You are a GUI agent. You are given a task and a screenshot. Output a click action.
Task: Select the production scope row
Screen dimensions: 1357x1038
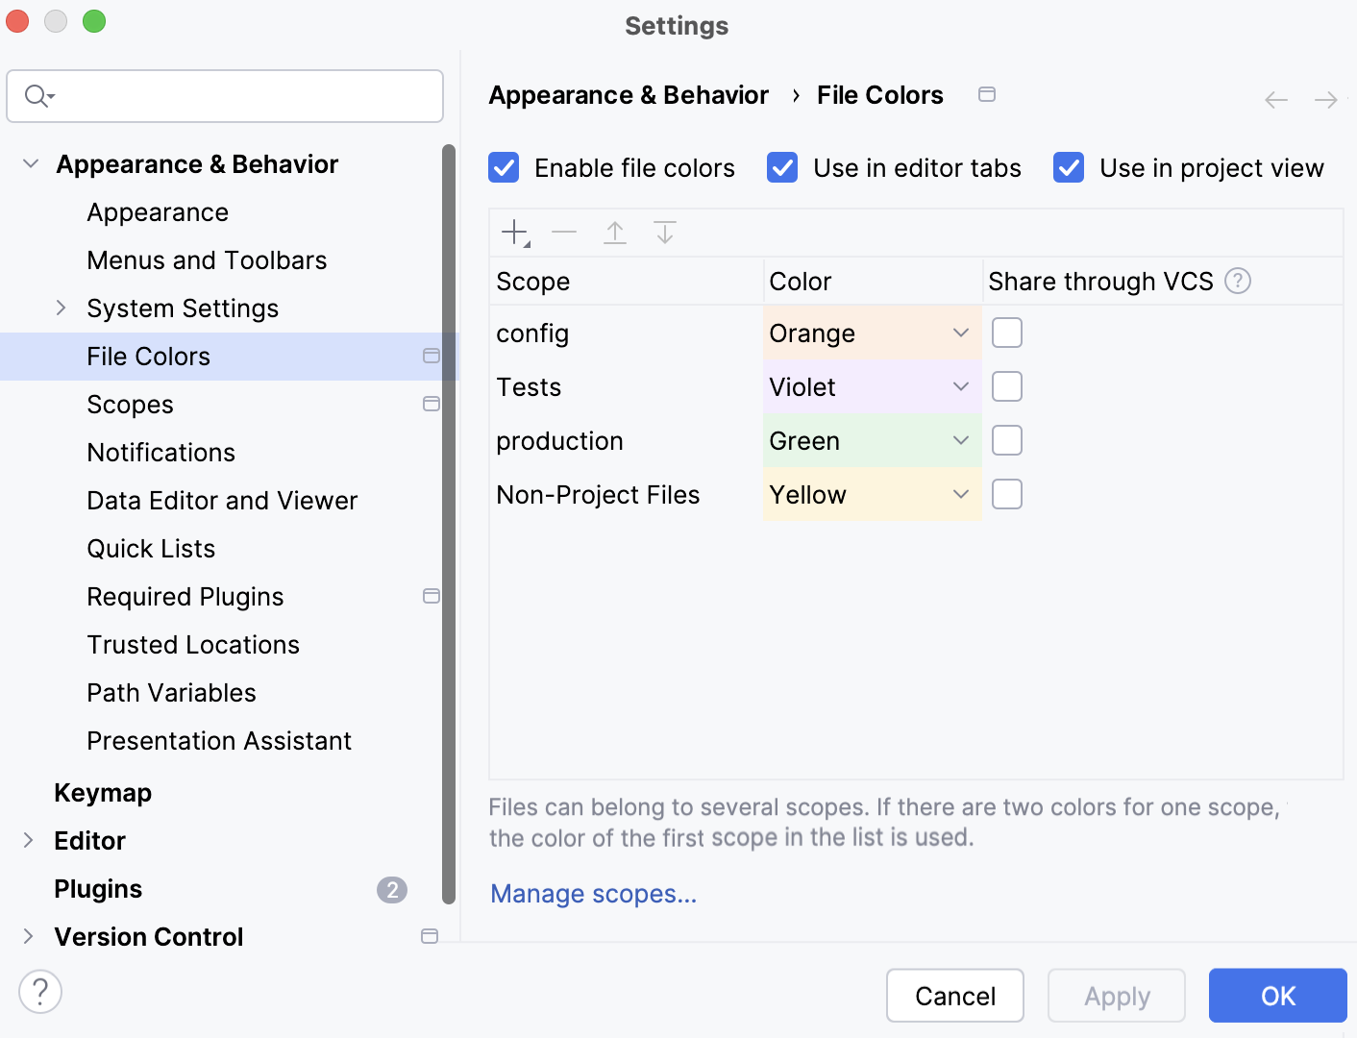(627, 440)
